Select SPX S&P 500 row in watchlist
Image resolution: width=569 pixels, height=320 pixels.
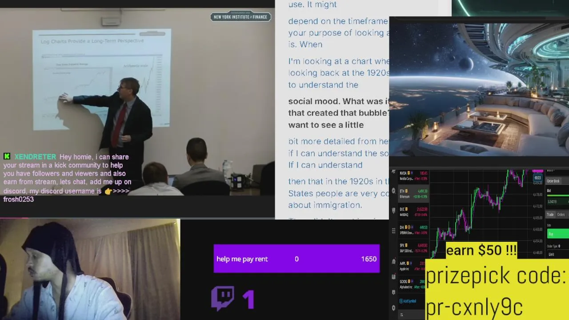413,248
